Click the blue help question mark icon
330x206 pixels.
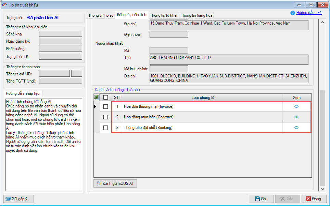pyautogui.click(x=292, y=13)
